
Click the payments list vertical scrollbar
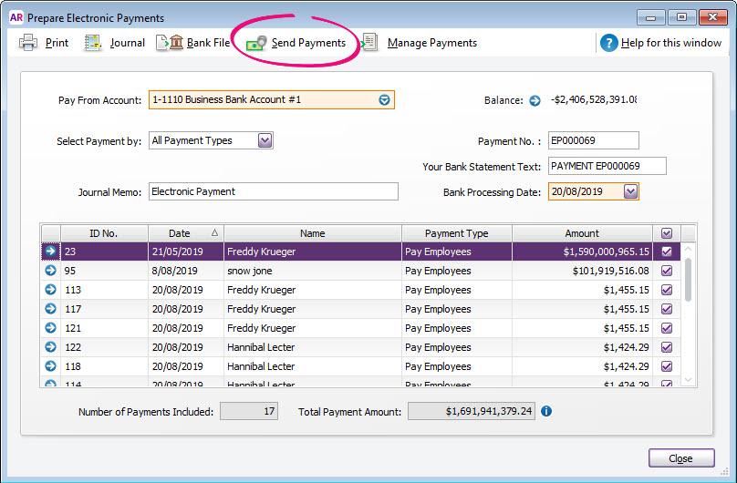pos(688,278)
